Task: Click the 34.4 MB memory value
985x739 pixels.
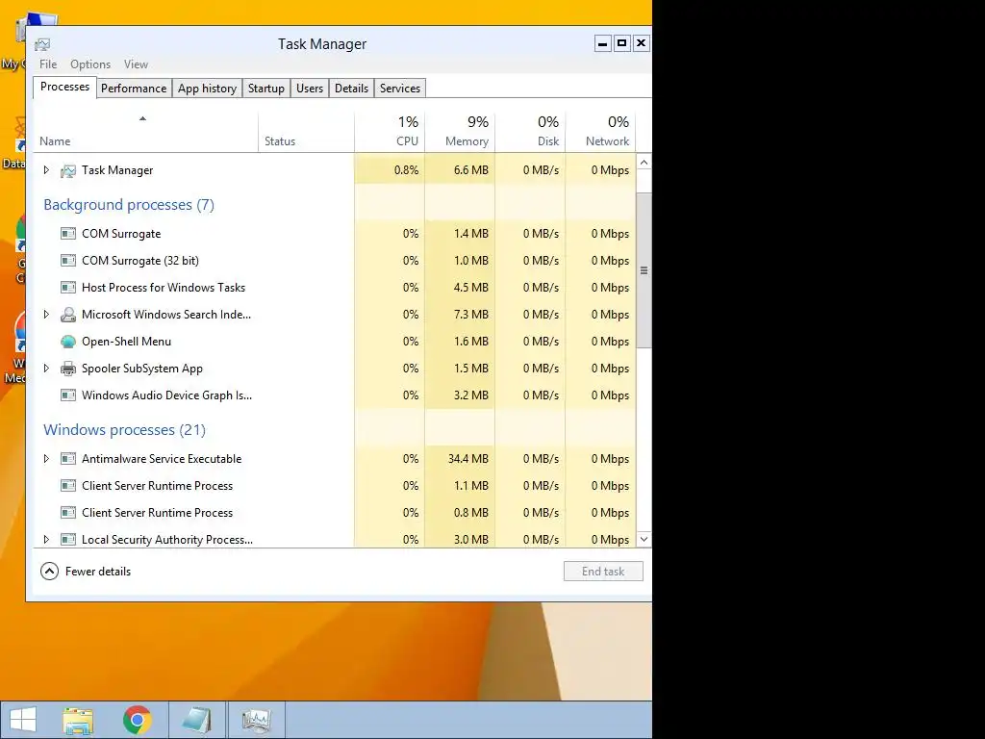Action: 468,459
